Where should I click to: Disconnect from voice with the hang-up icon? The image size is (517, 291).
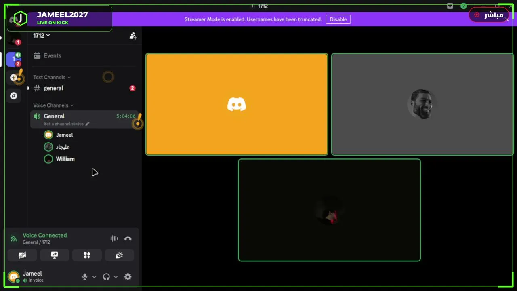pyautogui.click(x=128, y=238)
